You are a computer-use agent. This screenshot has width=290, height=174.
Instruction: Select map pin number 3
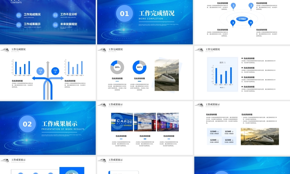tap(233, 23)
